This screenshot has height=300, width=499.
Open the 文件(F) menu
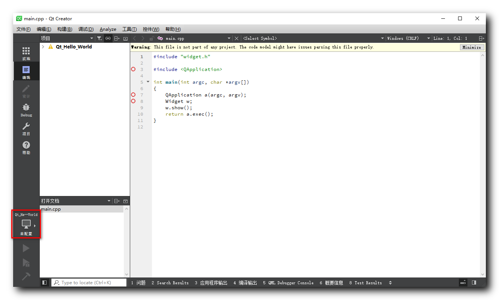(x=24, y=29)
